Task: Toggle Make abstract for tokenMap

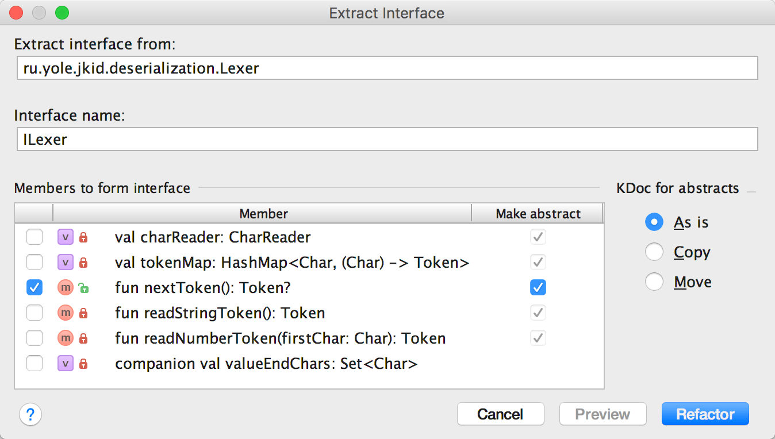Action: (538, 262)
